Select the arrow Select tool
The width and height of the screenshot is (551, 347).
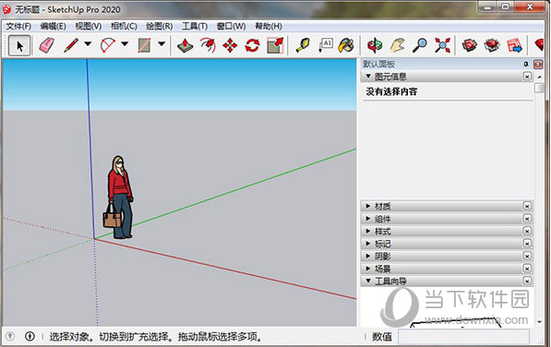19,45
